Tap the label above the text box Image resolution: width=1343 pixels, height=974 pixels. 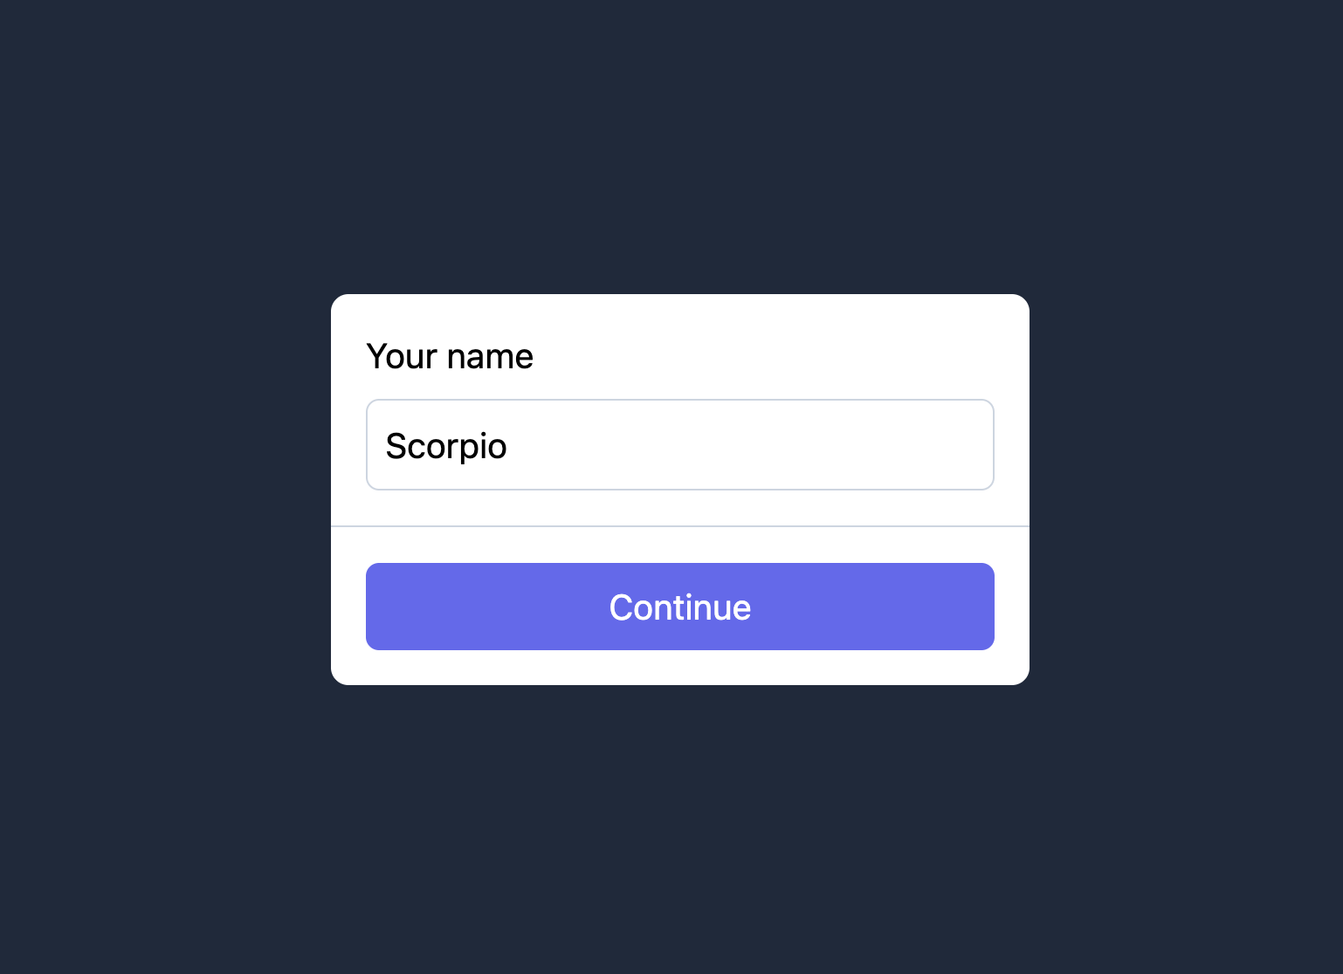click(450, 356)
